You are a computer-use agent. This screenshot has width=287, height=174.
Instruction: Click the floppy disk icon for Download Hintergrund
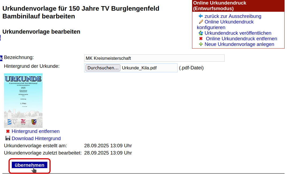(x=8, y=138)
